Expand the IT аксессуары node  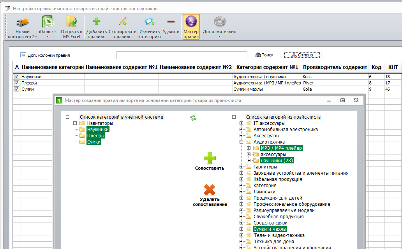coord(241,123)
